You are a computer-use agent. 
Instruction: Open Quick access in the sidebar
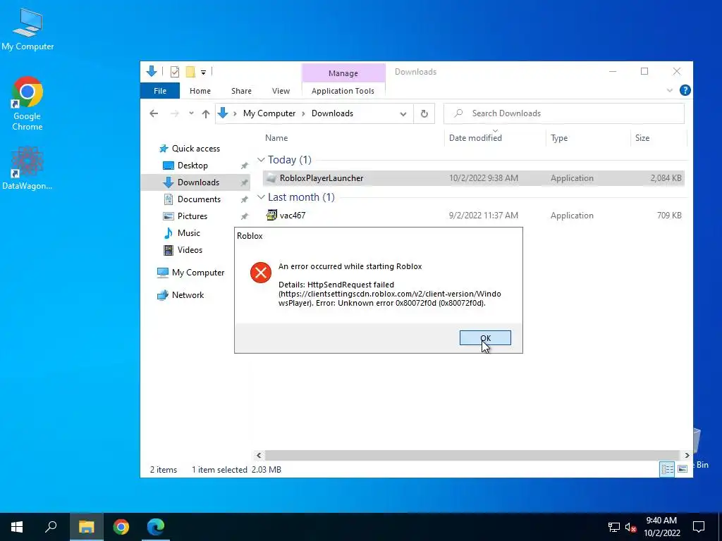click(x=195, y=149)
